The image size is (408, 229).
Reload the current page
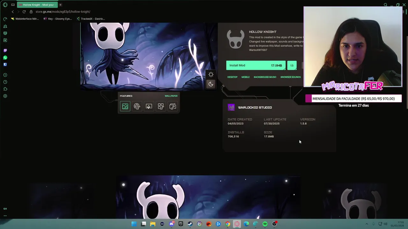coord(24,12)
